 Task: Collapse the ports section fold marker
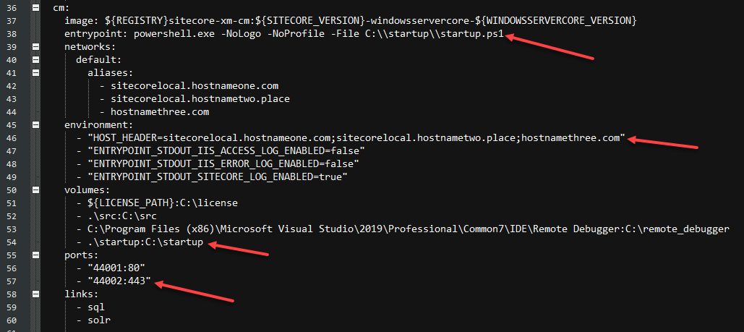pyautogui.click(x=35, y=255)
